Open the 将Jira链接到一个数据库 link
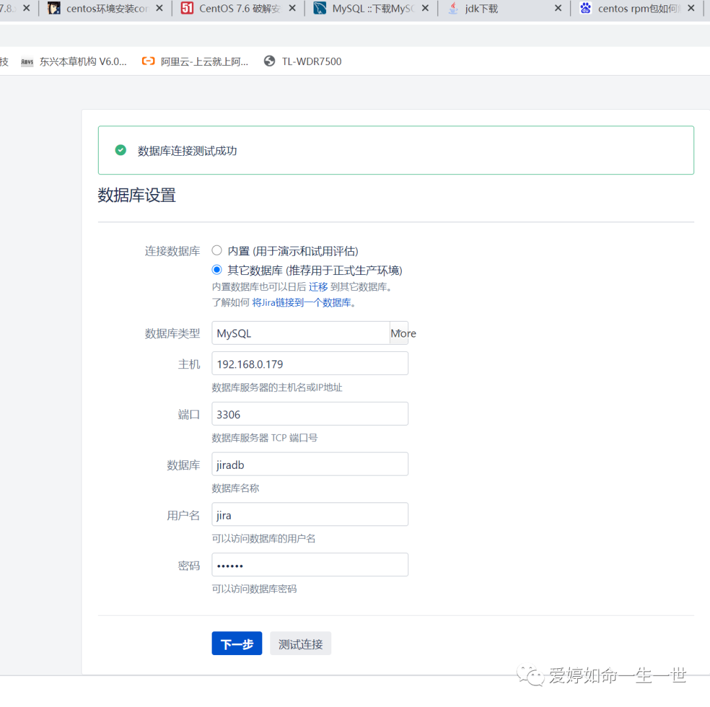Viewport: 710px width, 707px height. 302,303
